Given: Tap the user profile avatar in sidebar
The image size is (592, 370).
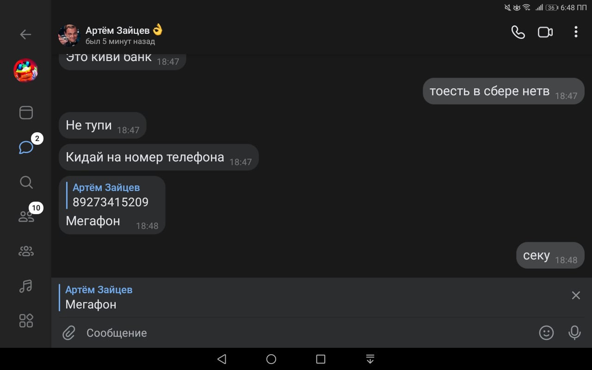Looking at the screenshot, I should click(25, 71).
